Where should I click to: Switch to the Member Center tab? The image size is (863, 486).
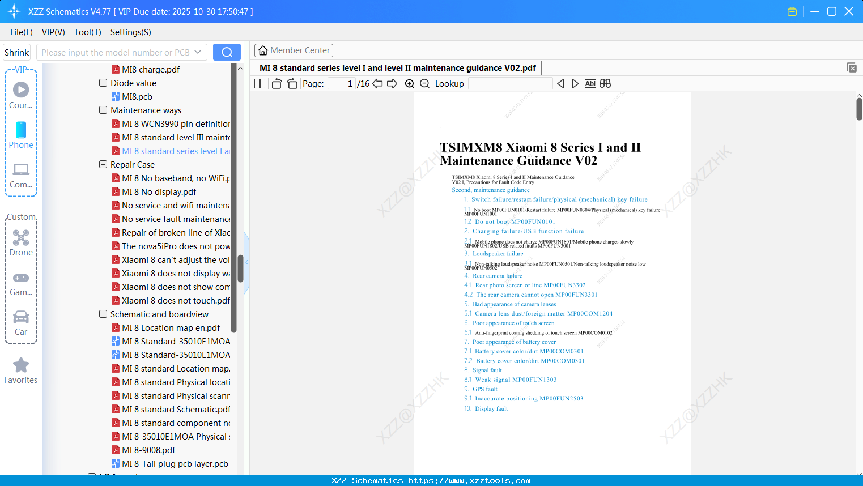click(x=294, y=50)
